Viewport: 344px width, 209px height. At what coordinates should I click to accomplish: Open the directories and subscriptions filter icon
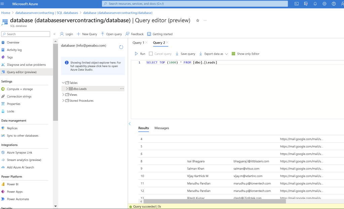tap(306, 4)
